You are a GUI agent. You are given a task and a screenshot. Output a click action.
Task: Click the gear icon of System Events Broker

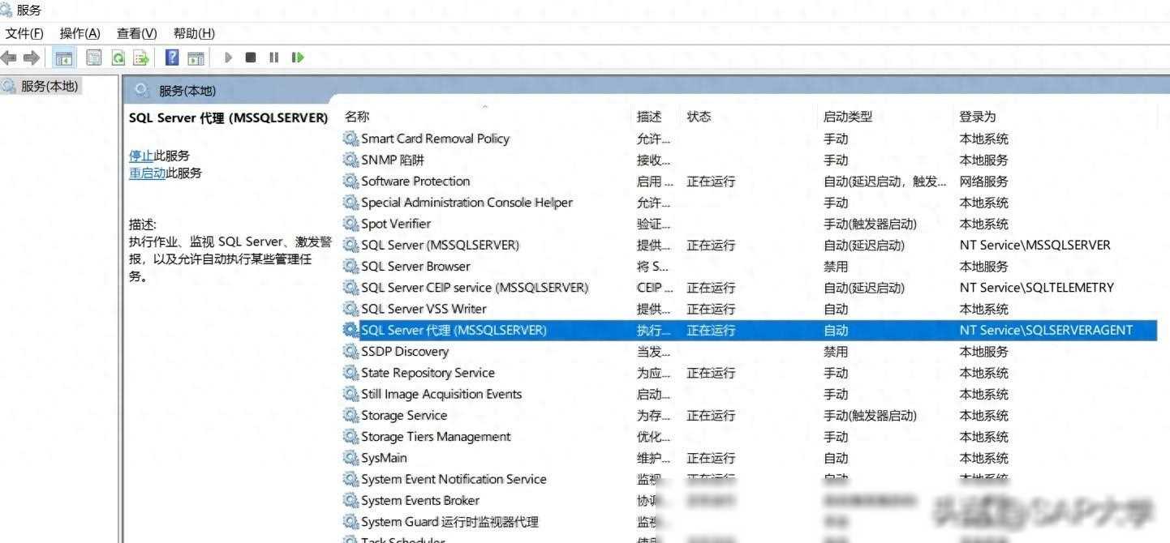tap(351, 500)
